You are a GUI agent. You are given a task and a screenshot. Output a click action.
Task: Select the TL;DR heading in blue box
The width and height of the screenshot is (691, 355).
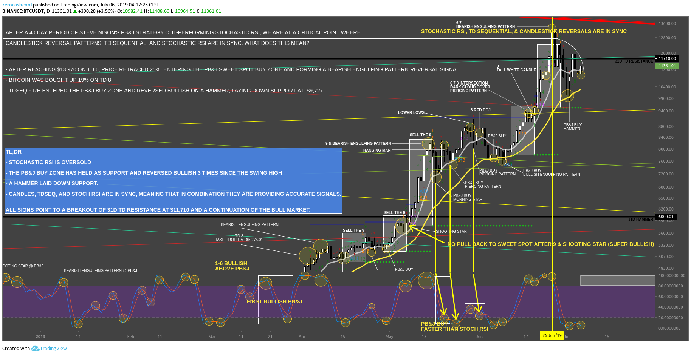coord(14,152)
